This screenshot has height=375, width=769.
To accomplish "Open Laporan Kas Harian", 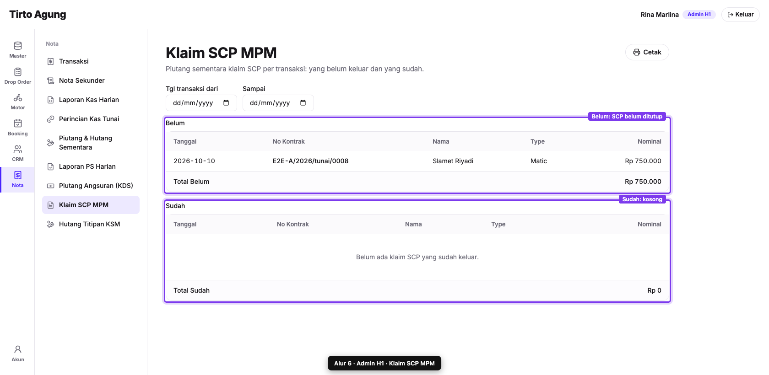I will (91, 100).
